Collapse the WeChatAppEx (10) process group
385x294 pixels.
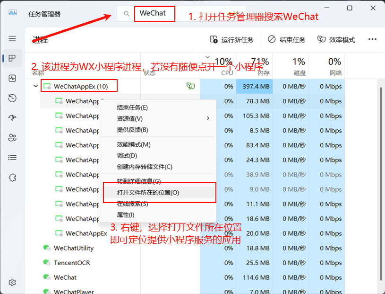pyautogui.click(x=36, y=86)
